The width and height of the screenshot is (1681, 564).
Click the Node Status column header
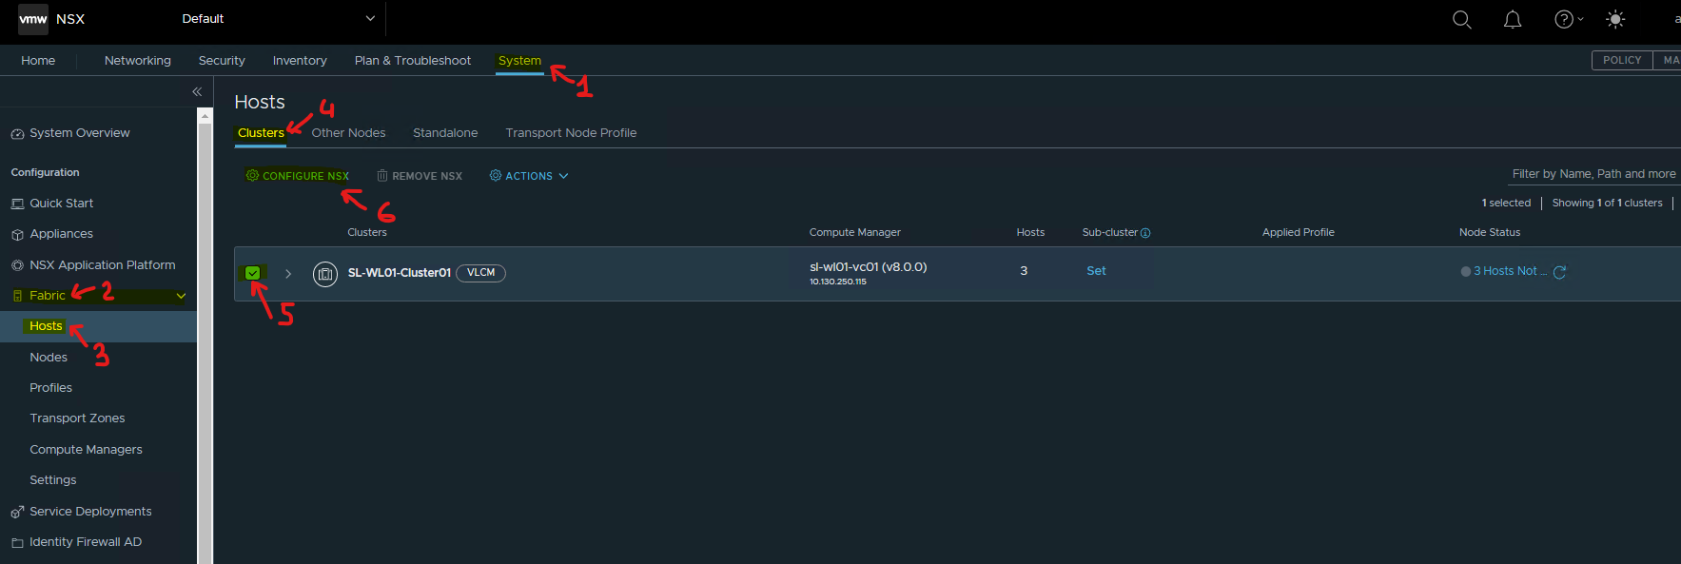click(1490, 232)
